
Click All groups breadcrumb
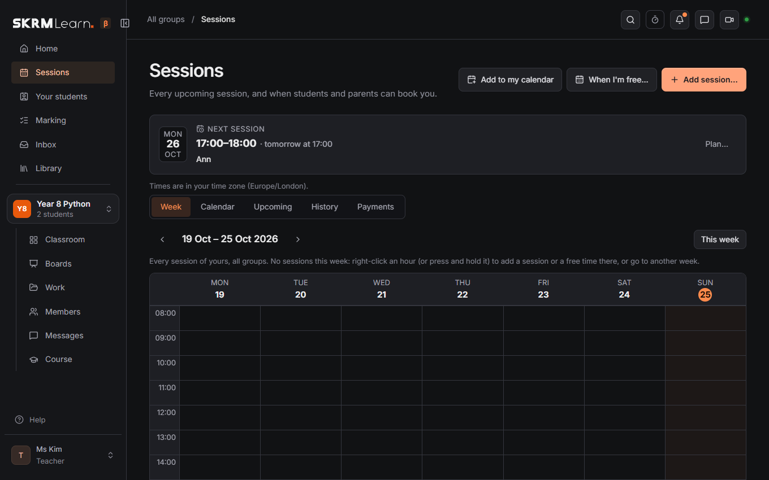pyautogui.click(x=166, y=19)
